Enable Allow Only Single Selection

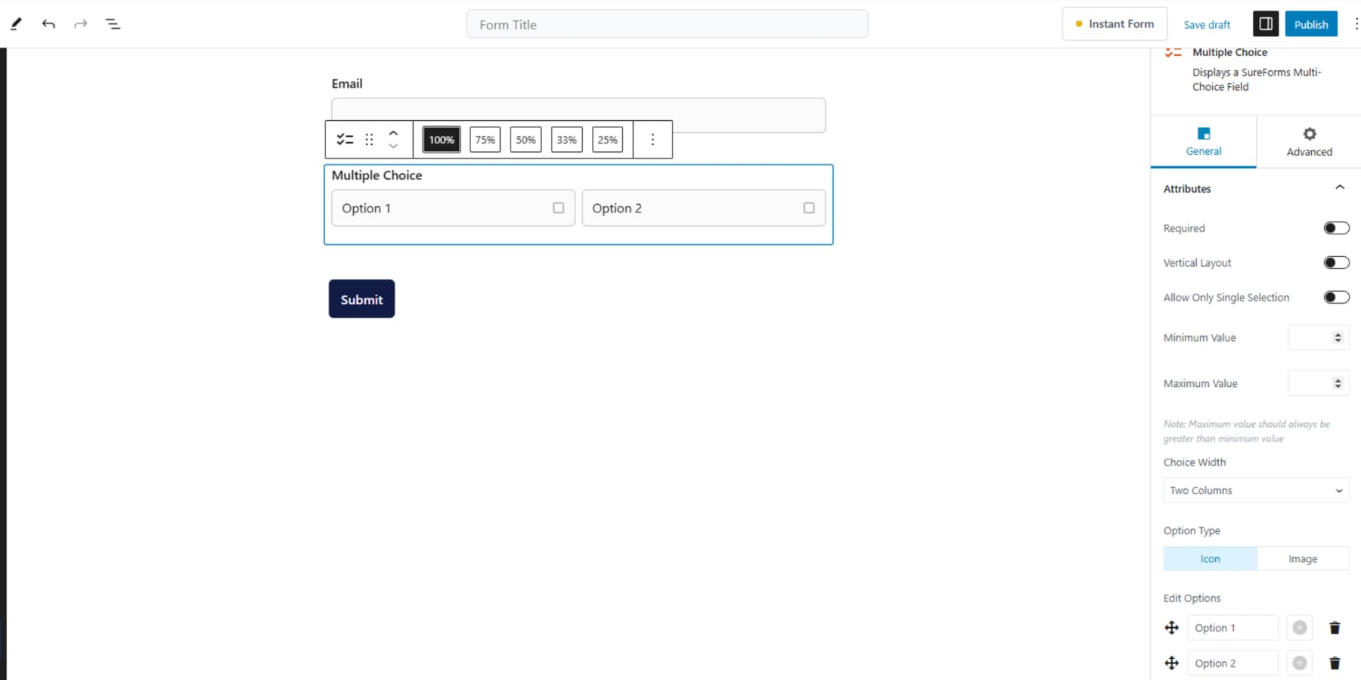click(1336, 297)
